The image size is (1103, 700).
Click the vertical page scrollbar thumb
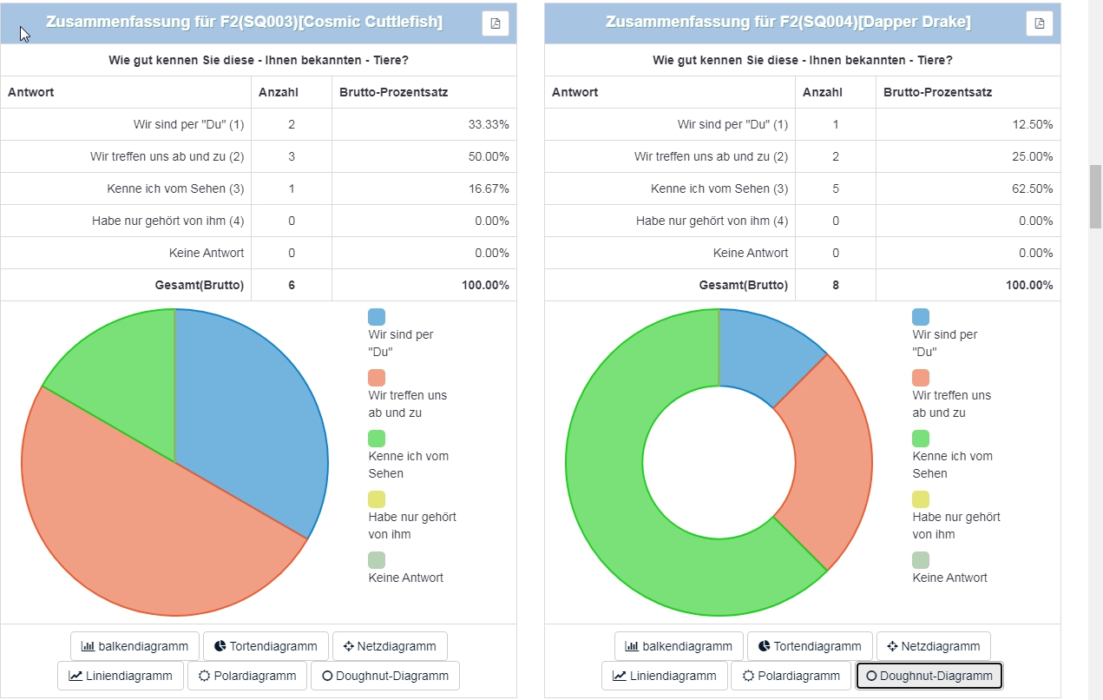1095,195
